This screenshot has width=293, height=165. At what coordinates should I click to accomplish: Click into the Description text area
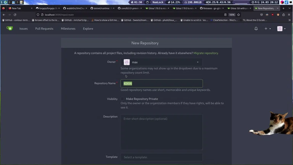point(162,132)
